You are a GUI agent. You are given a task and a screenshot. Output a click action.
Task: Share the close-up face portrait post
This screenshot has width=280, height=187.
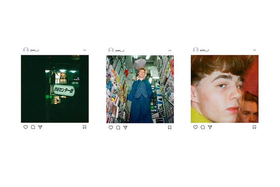click(210, 127)
